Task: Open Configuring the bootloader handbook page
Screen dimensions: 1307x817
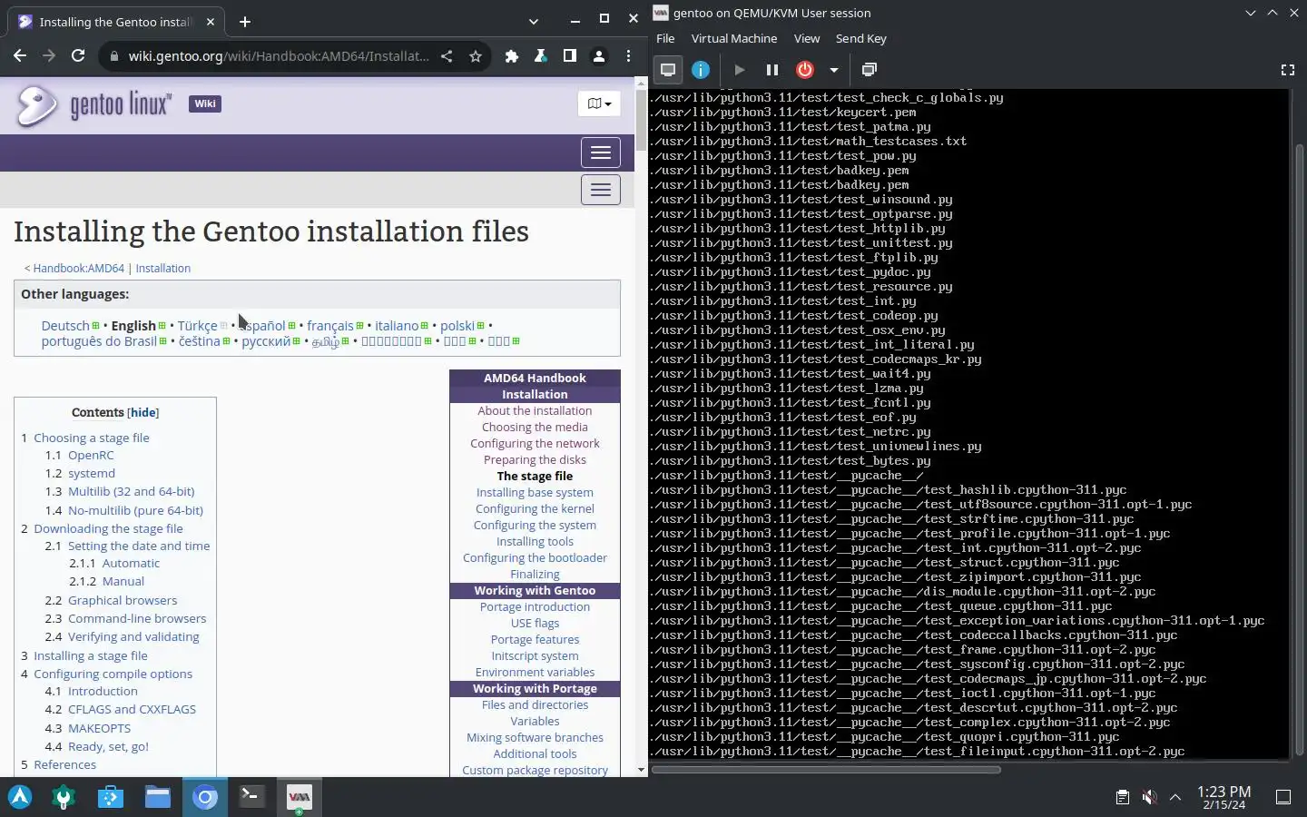Action: click(x=535, y=558)
